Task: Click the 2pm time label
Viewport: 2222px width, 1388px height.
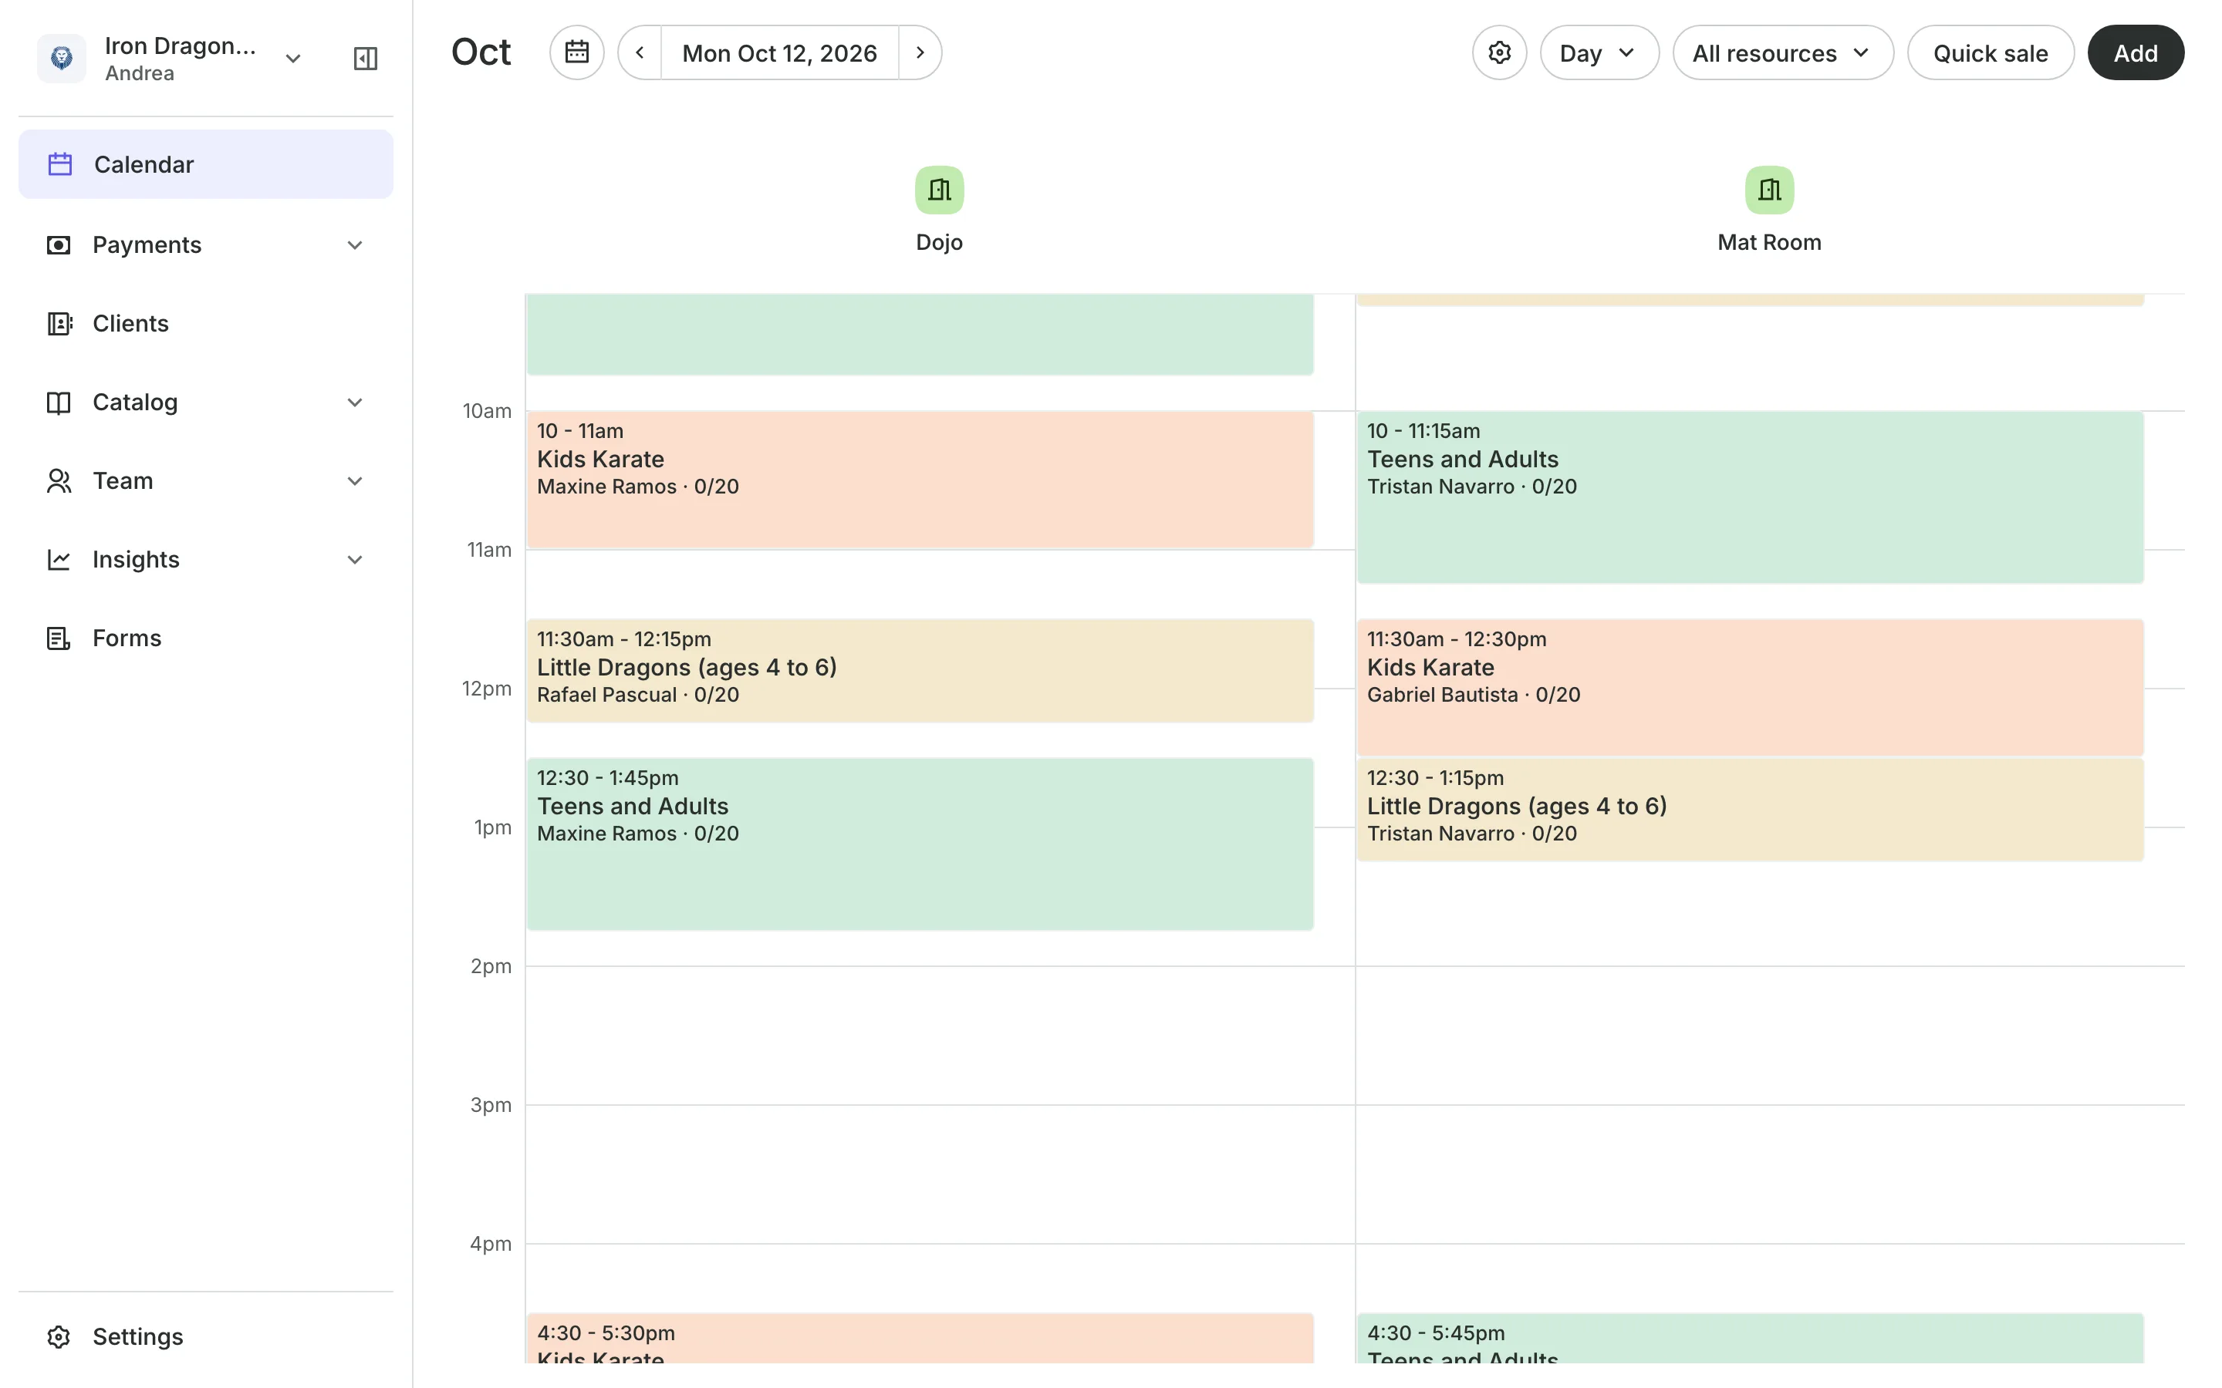Action: (x=491, y=965)
